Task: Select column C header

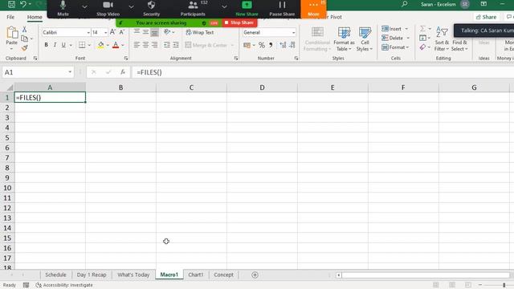Action: click(191, 88)
